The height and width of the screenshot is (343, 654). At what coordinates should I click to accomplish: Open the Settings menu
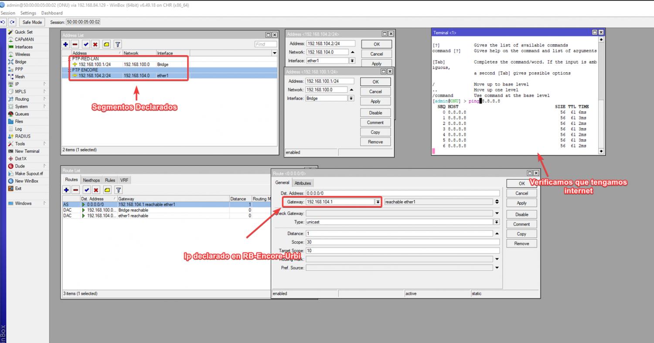28,13
